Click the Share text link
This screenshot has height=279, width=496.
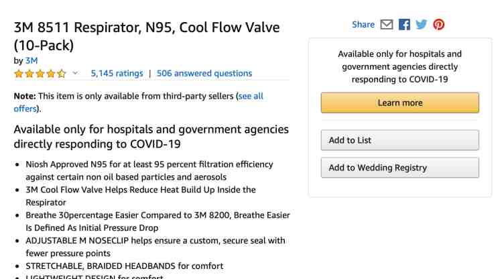coord(363,24)
